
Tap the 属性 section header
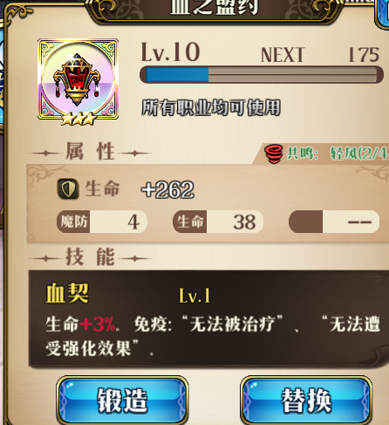[x=90, y=152]
